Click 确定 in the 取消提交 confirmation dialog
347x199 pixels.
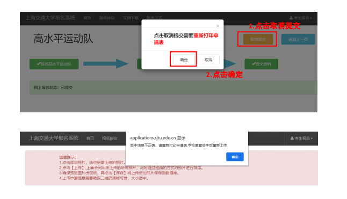[x=184, y=60]
